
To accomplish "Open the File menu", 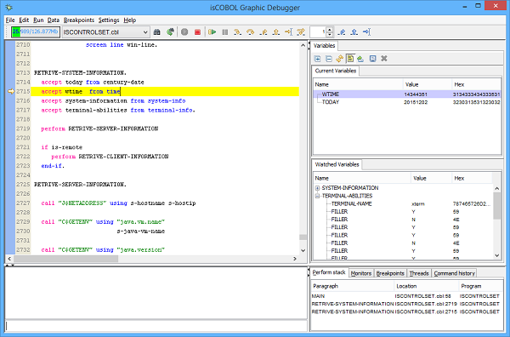I will pos(10,20).
